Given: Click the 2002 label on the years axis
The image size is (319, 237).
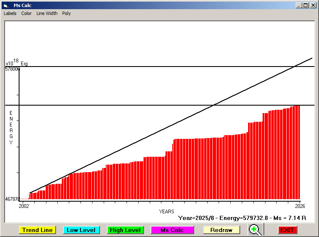Looking at the screenshot, I should (x=24, y=206).
